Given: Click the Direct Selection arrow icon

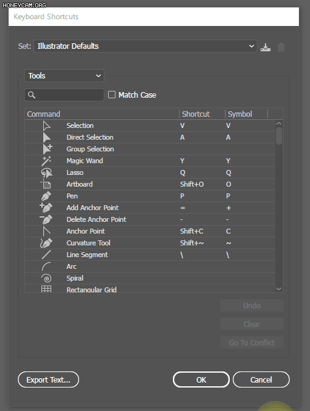Looking at the screenshot, I should (46, 137).
